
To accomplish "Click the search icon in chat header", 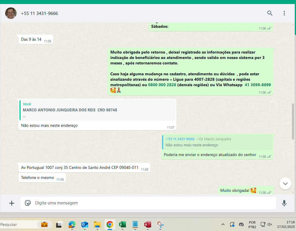I will pyautogui.click(x=270, y=13).
